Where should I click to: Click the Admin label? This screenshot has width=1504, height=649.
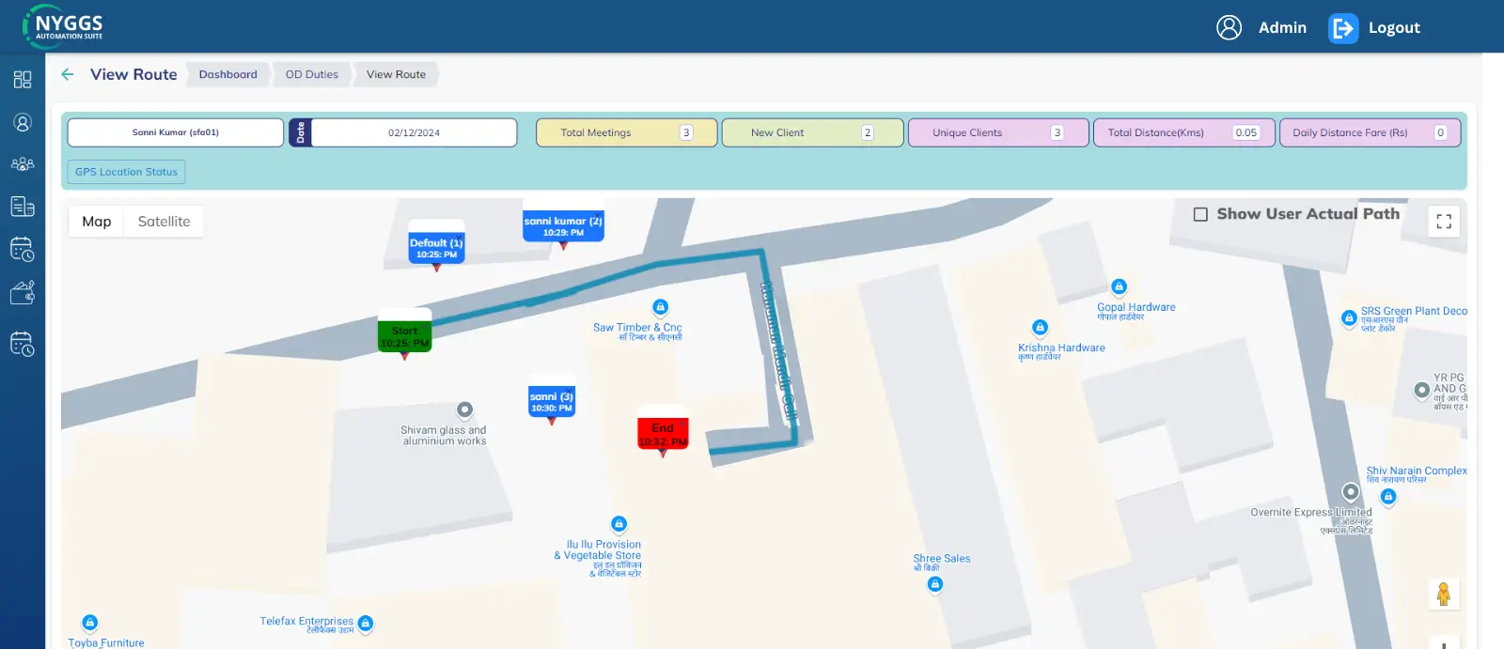pos(1282,28)
